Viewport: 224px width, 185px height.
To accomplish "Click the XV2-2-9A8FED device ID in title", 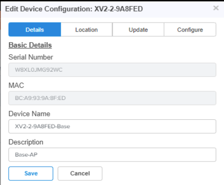I will click(x=119, y=9).
